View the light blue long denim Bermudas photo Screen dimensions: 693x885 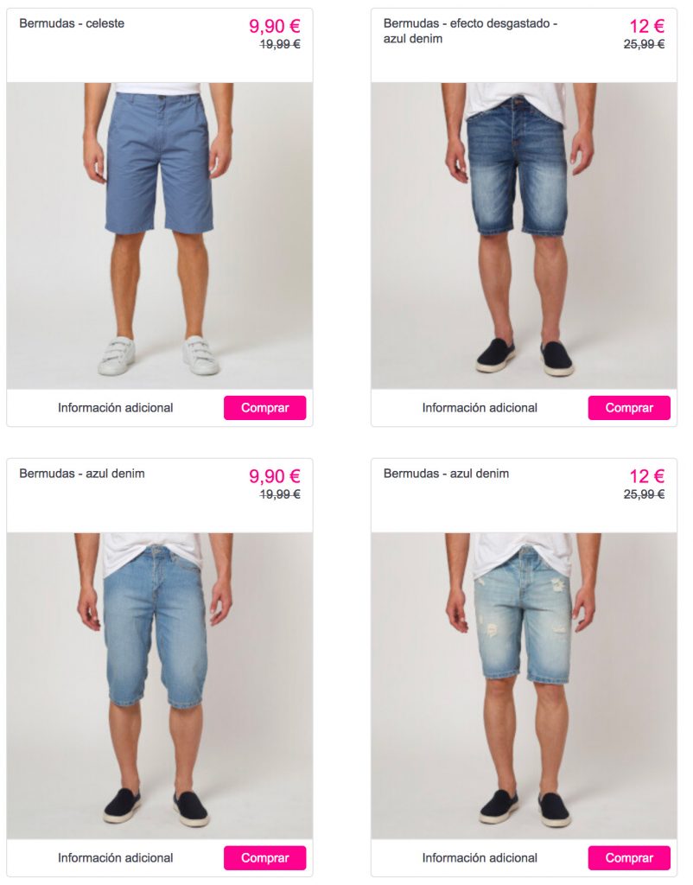160,685
